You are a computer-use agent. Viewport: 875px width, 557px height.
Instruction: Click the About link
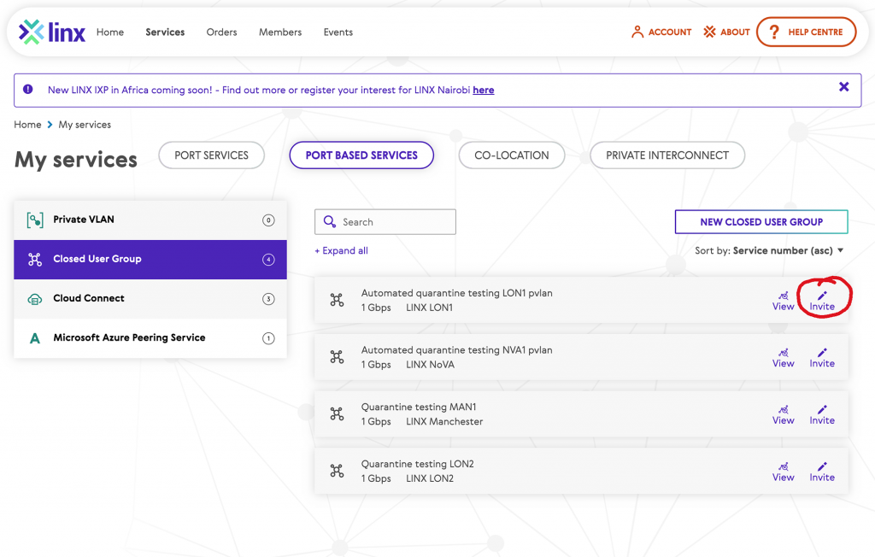tap(726, 32)
